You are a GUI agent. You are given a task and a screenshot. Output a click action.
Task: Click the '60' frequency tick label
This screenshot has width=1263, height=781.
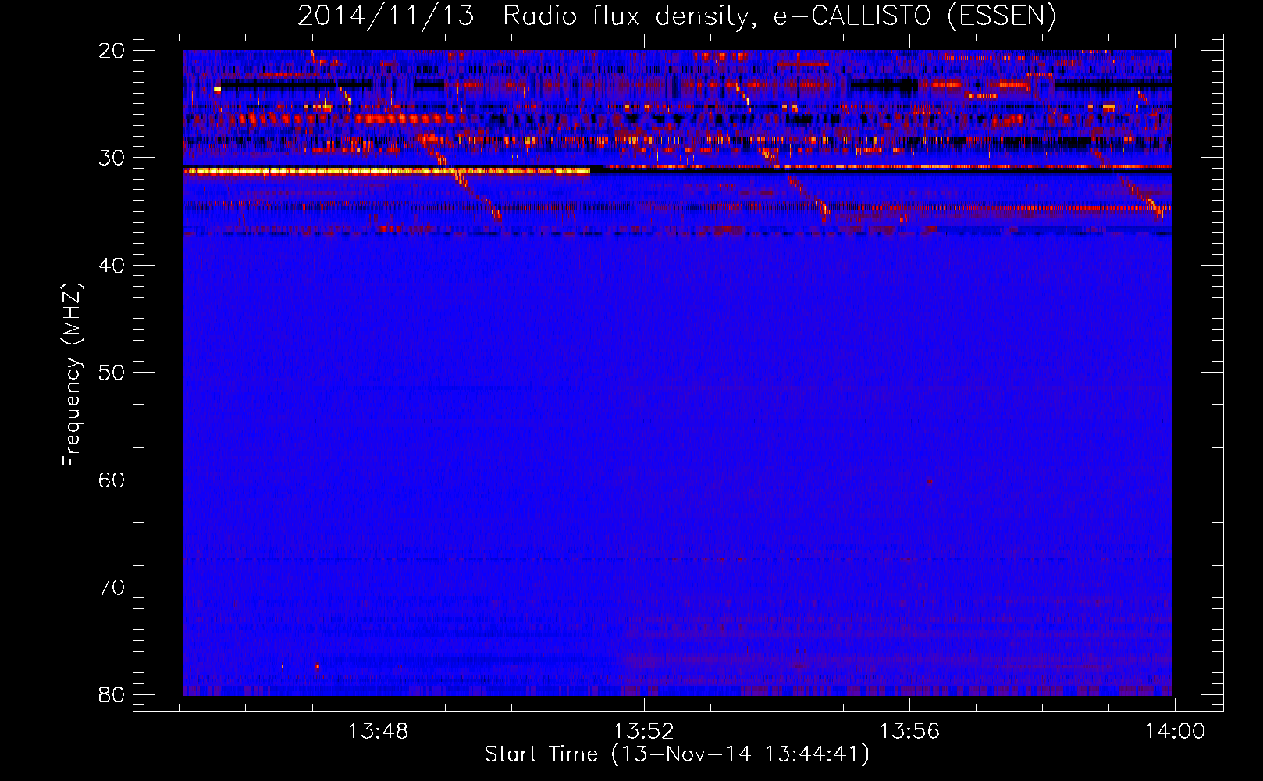click(112, 480)
